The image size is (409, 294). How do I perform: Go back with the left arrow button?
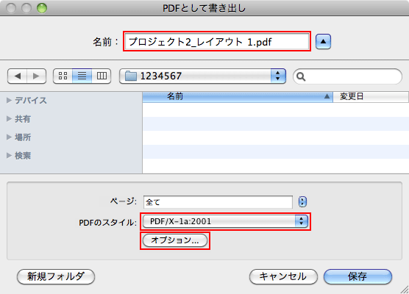[x=17, y=76]
